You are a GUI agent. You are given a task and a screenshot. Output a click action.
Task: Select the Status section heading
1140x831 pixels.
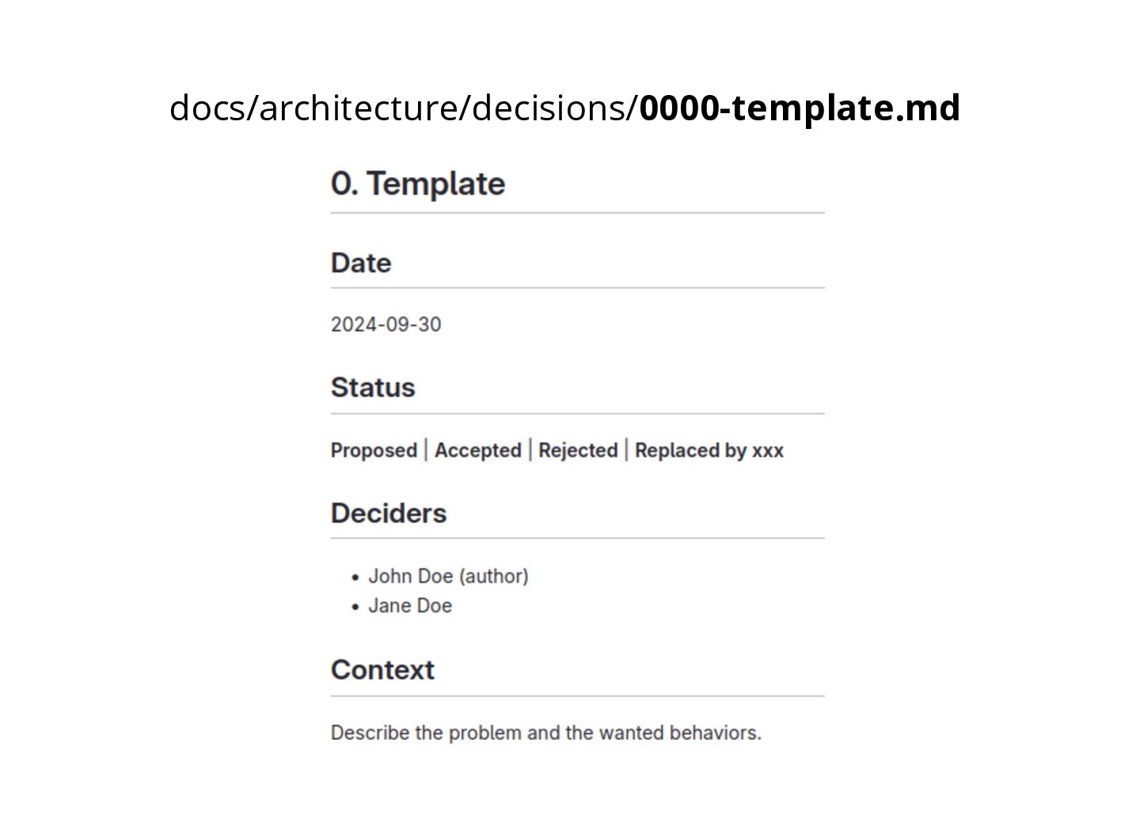[x=373, y=388]
